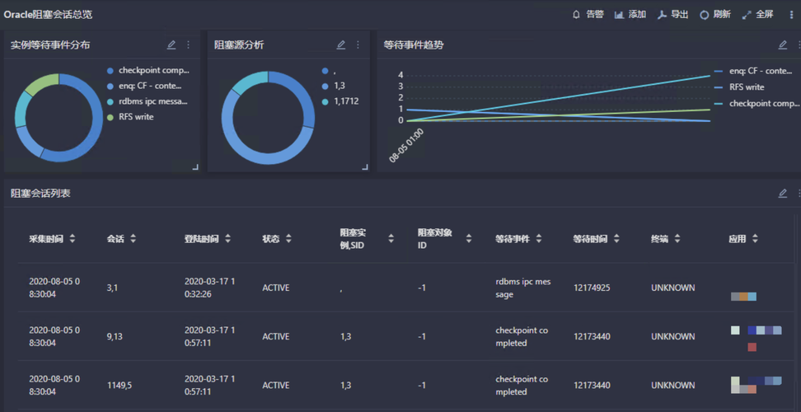Click the 导出 export icon
The height and width of the screenshot is (412, 801).
pos(662,14)
